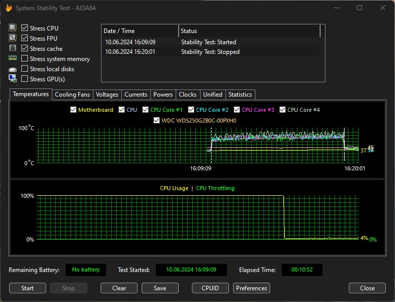Click the CPU chip icon beside Stress CPU
The width and height of the screenshot is (395, 302).
click(13, 27)
